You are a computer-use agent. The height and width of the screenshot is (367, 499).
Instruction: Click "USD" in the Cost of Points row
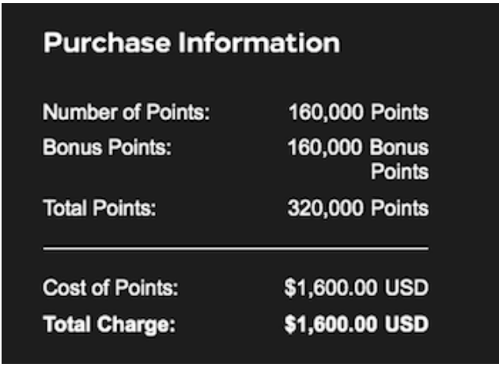pyautogui.click(x=406, y=288)
